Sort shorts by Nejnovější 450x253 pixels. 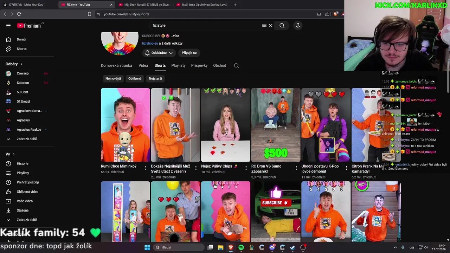[x=113, y=79]
